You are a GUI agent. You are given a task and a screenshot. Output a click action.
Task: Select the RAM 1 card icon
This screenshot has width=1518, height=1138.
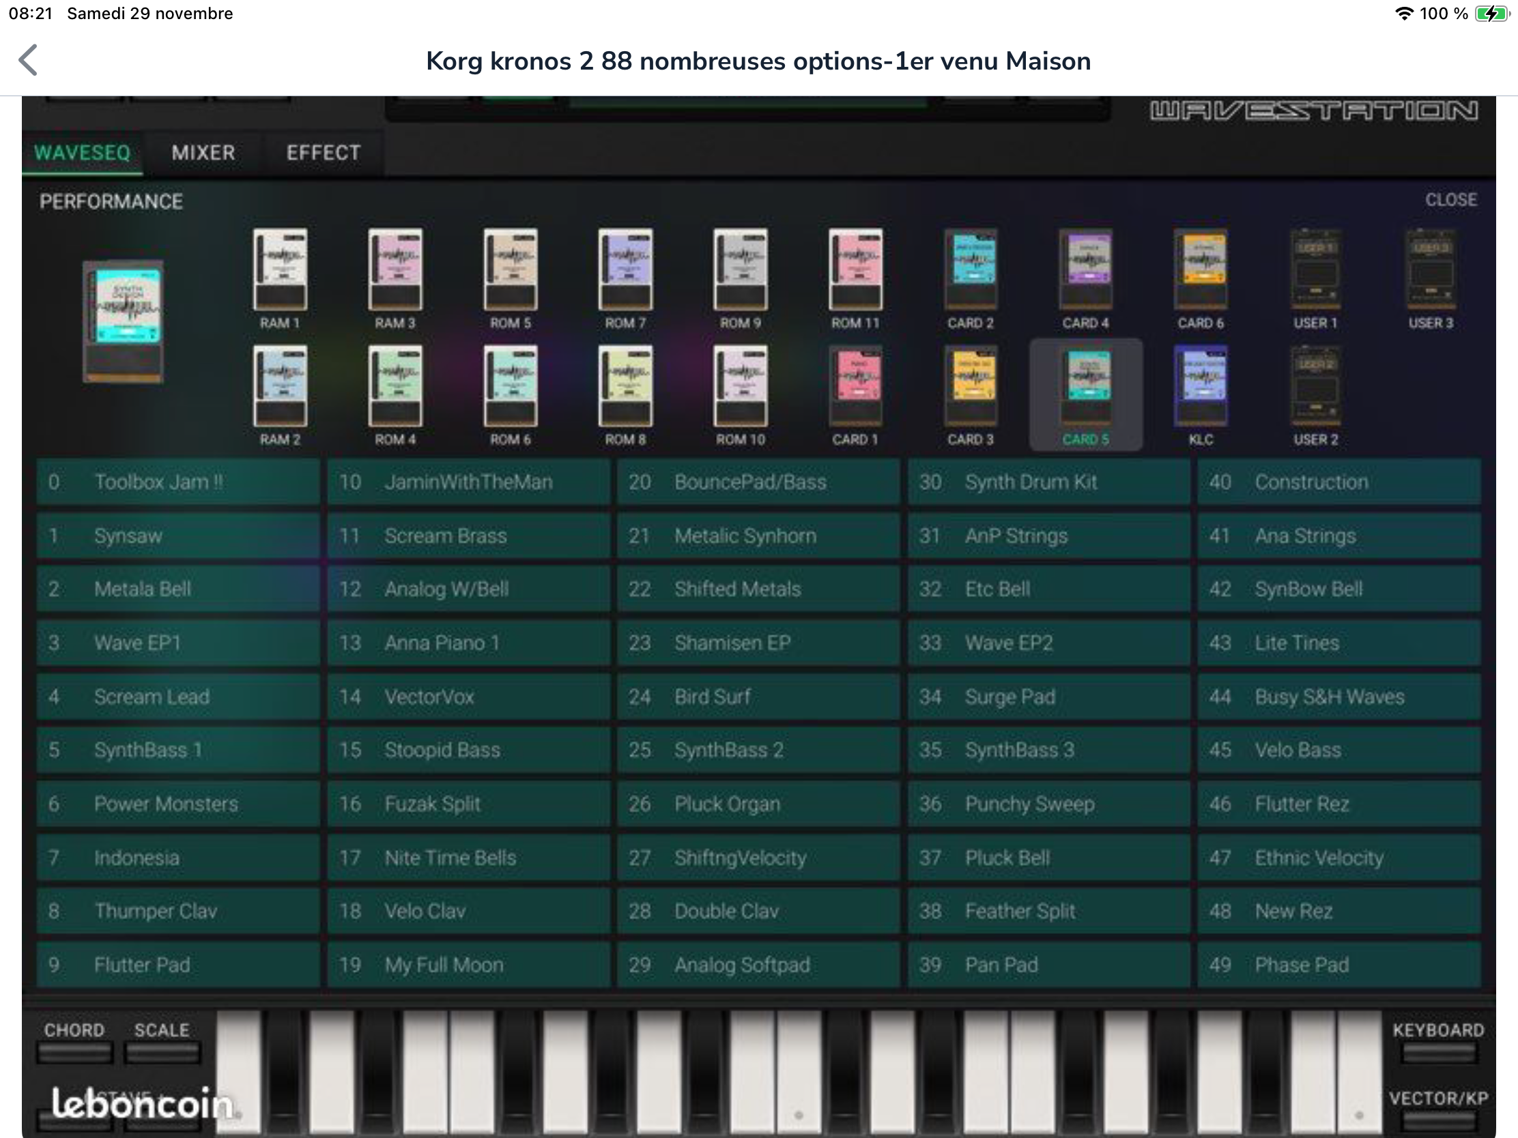coord(280,271)
